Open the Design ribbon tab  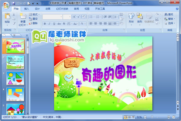pos(37,9)
